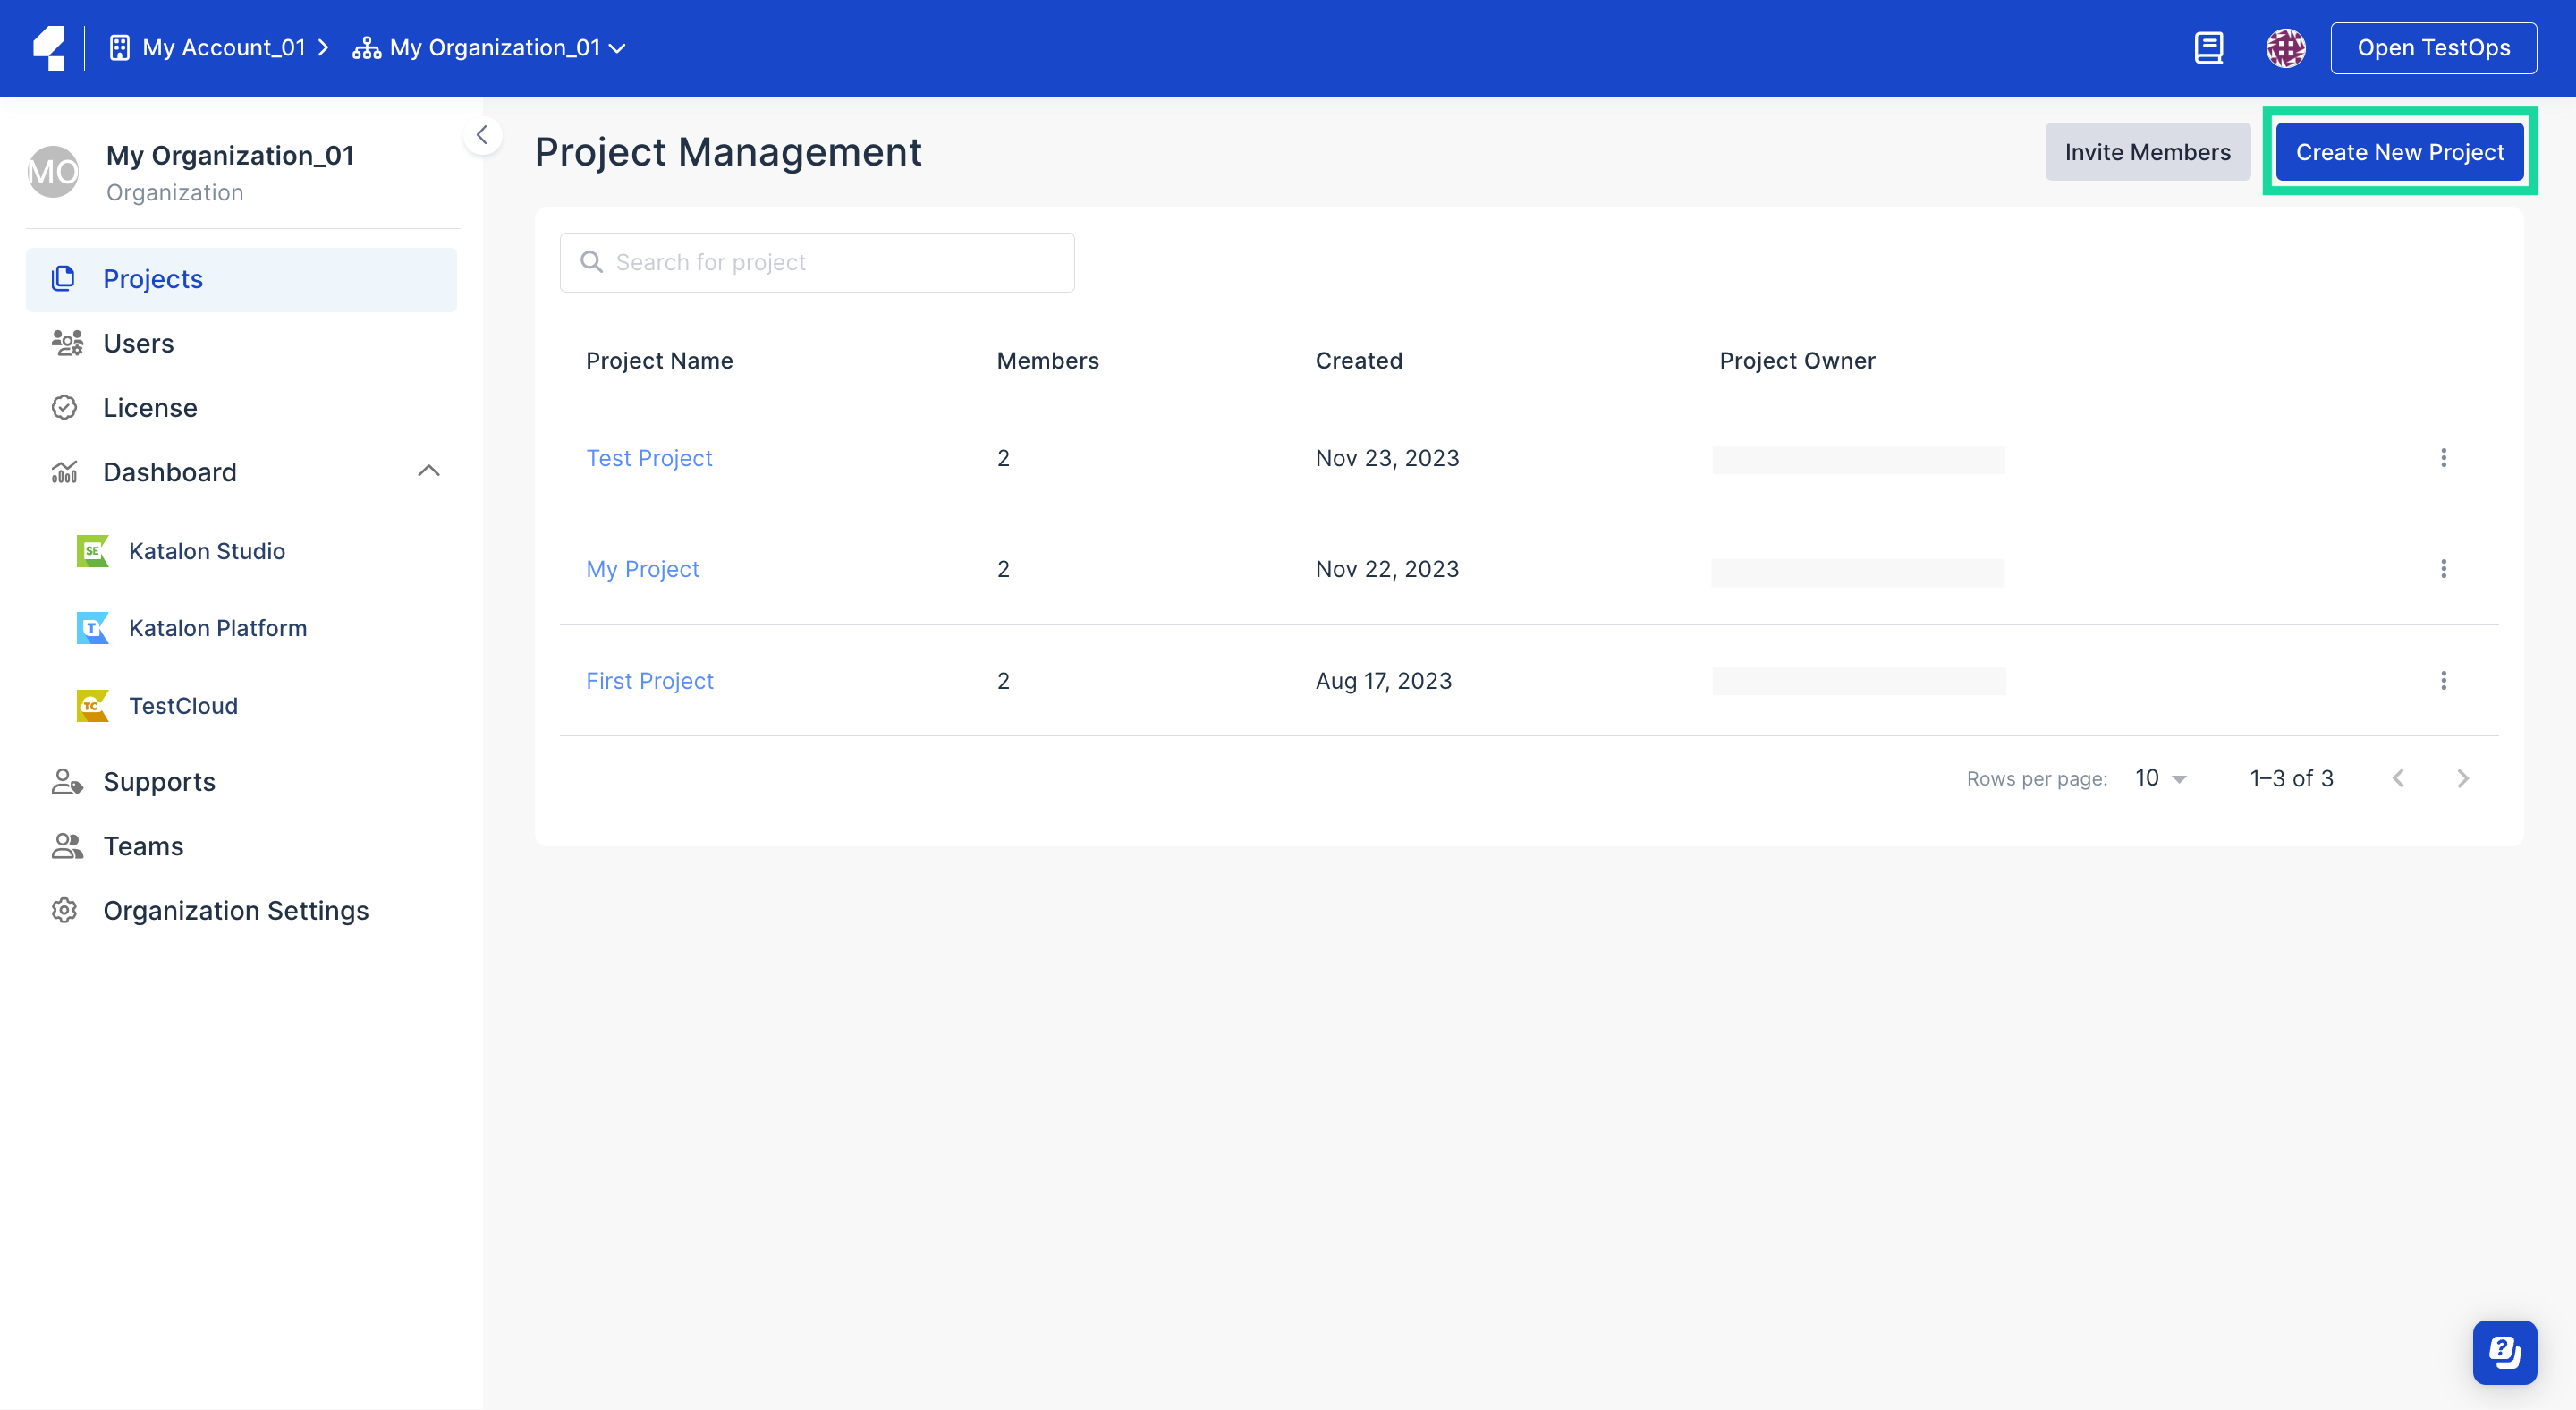The height and width of the screenshot is (1410, 2576).
Task: Change the rows per page value
Action: coord(2160,777)
